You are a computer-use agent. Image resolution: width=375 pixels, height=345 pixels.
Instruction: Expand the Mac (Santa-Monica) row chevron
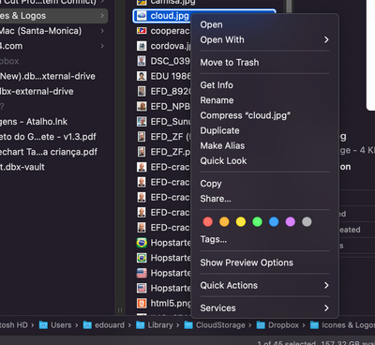(102, 31)
